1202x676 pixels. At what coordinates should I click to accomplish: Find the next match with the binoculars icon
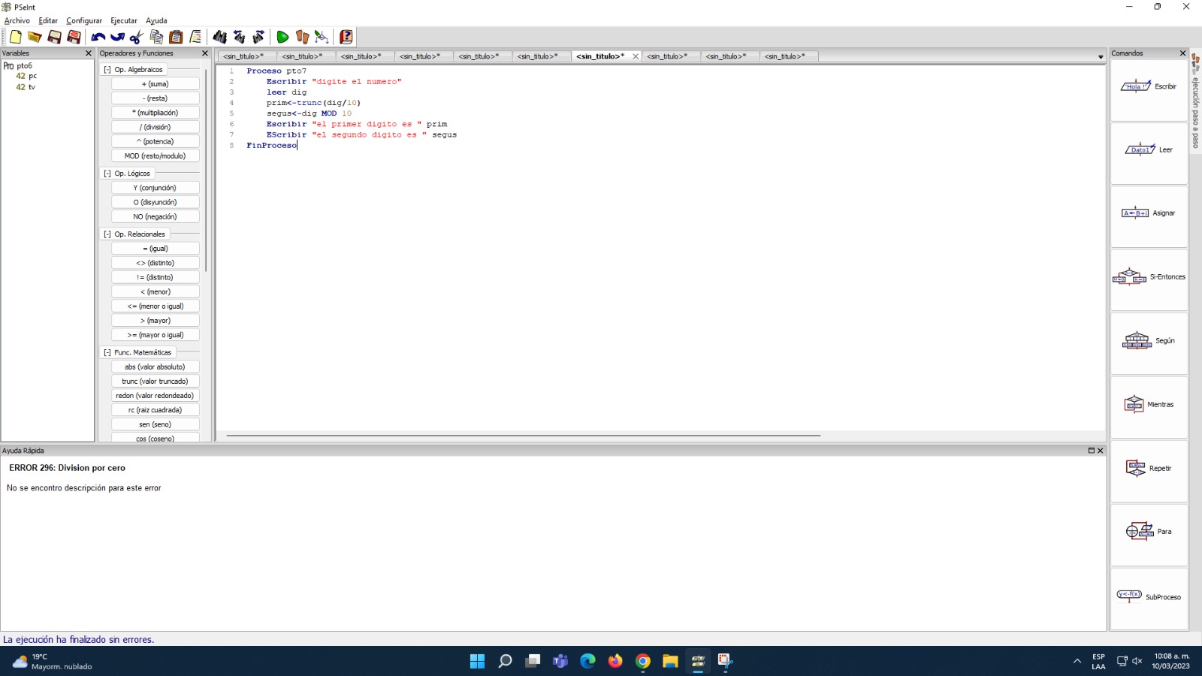click(x=258, y=37)
